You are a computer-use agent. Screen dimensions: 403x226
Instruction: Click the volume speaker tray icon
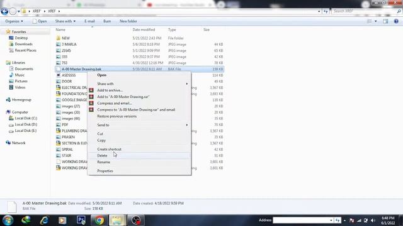(373, 220)
